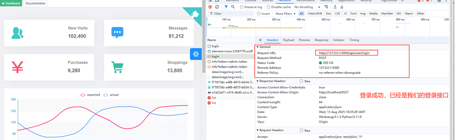Export HAR file with download arrow
This screenshot has width=455, height=140.
point(342,7)
